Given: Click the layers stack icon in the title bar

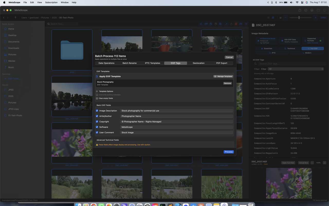Looking at the screenshot, I should [312, 10].
